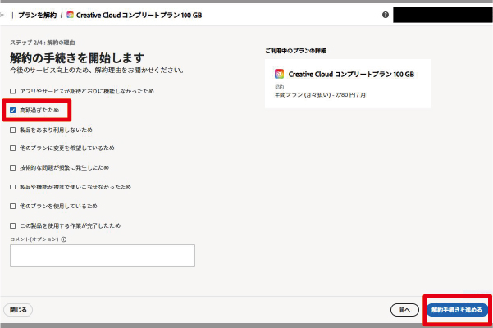Click the help question mark icon
This screenshot has width=493, height=328.
coord(386,15)
